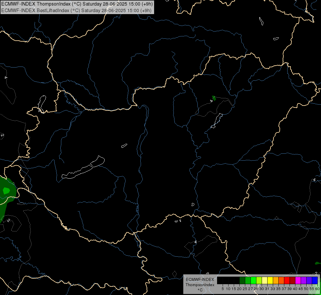Pick the dark red 39–40 legend swatch
Viewport: 321px width, 295px height.
tap(292, 281)
